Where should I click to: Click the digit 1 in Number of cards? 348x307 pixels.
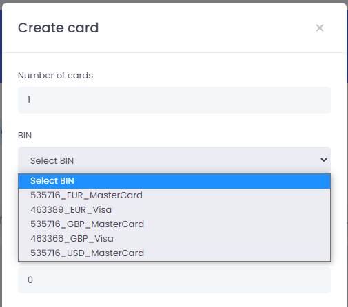click(29, 100)
